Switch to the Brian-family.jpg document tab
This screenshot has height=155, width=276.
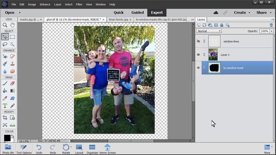click(119, 19)
